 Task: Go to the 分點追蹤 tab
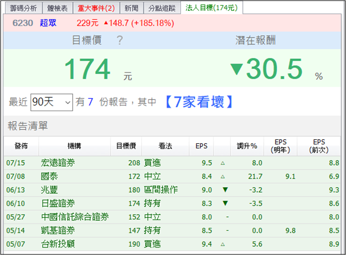coord(162,8)
